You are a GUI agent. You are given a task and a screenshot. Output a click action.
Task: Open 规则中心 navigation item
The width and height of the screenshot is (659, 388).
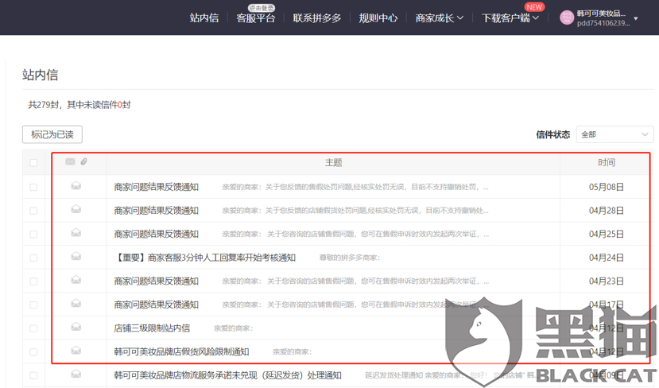tap(378, 18)
